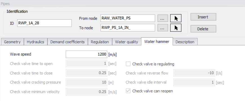Edit the pipe ID field RWP_1A_28
Screen dimensions: 245x101
coord(44,23)
